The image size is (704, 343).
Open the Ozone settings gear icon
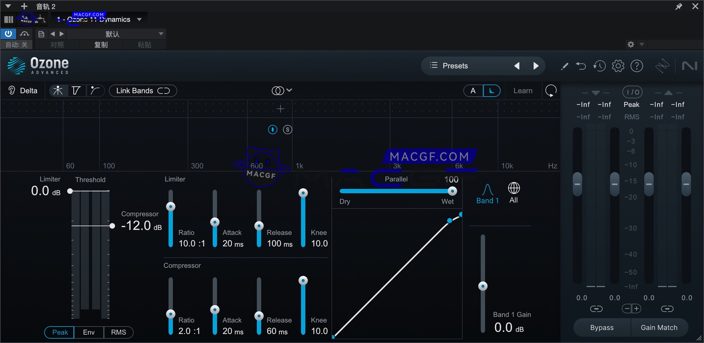click(618, 66)
